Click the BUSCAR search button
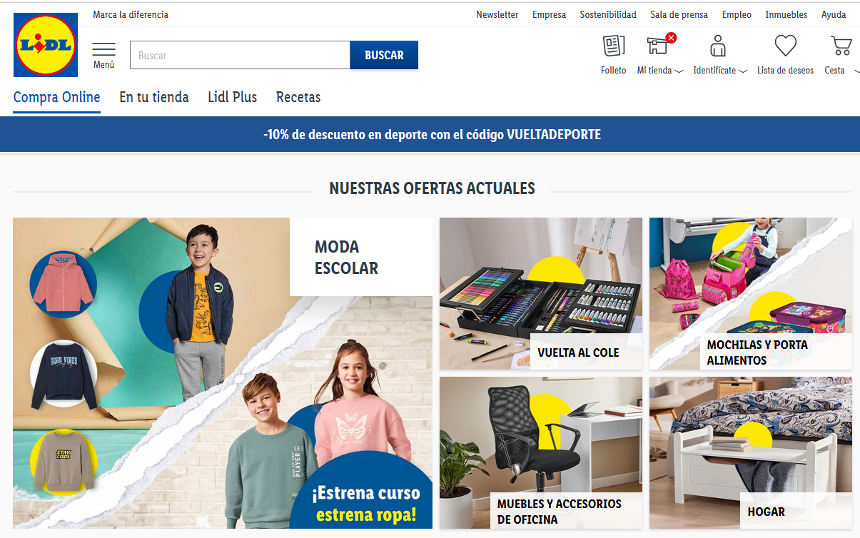The height and width of the screenshot is (538, 860). point(384,55)
